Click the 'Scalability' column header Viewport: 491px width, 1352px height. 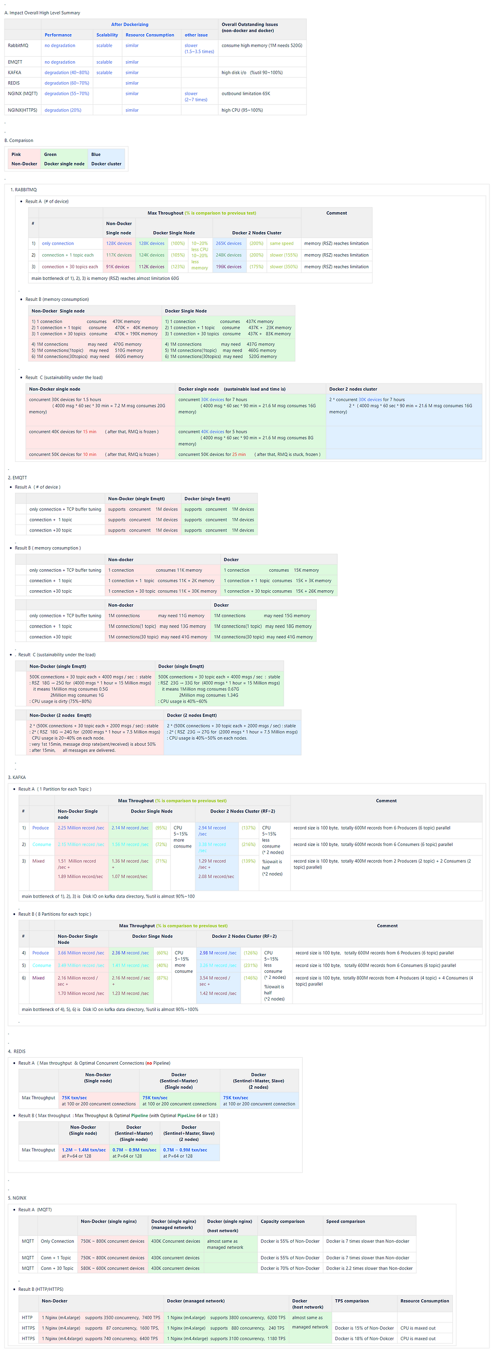click(107, 35)
